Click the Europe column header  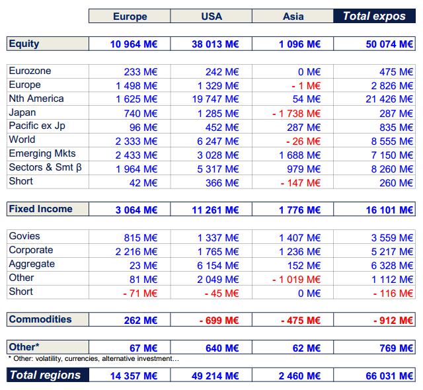(130, 17)
